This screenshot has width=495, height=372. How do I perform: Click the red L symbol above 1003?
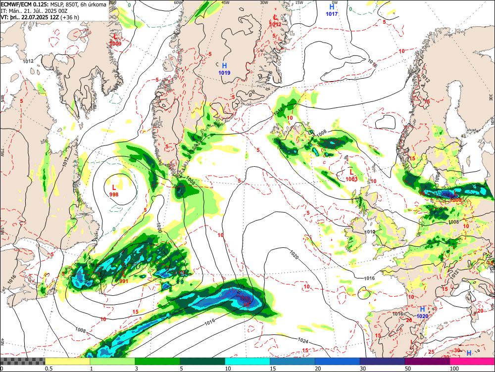[351, 172]
